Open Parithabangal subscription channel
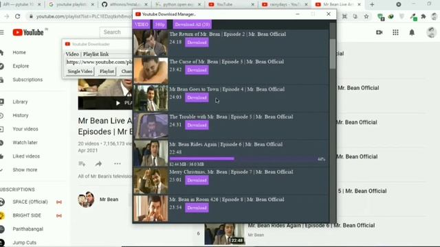This screenshot has height=247, width=440. coord(27,229)
